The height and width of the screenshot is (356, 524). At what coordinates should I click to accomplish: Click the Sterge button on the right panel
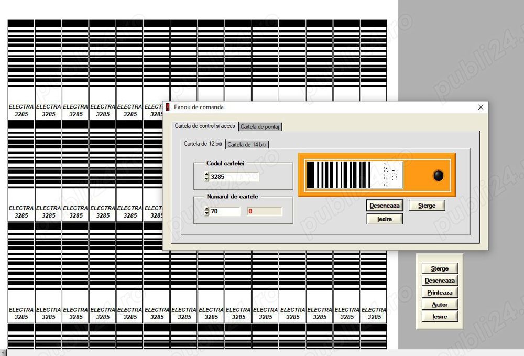440,268
